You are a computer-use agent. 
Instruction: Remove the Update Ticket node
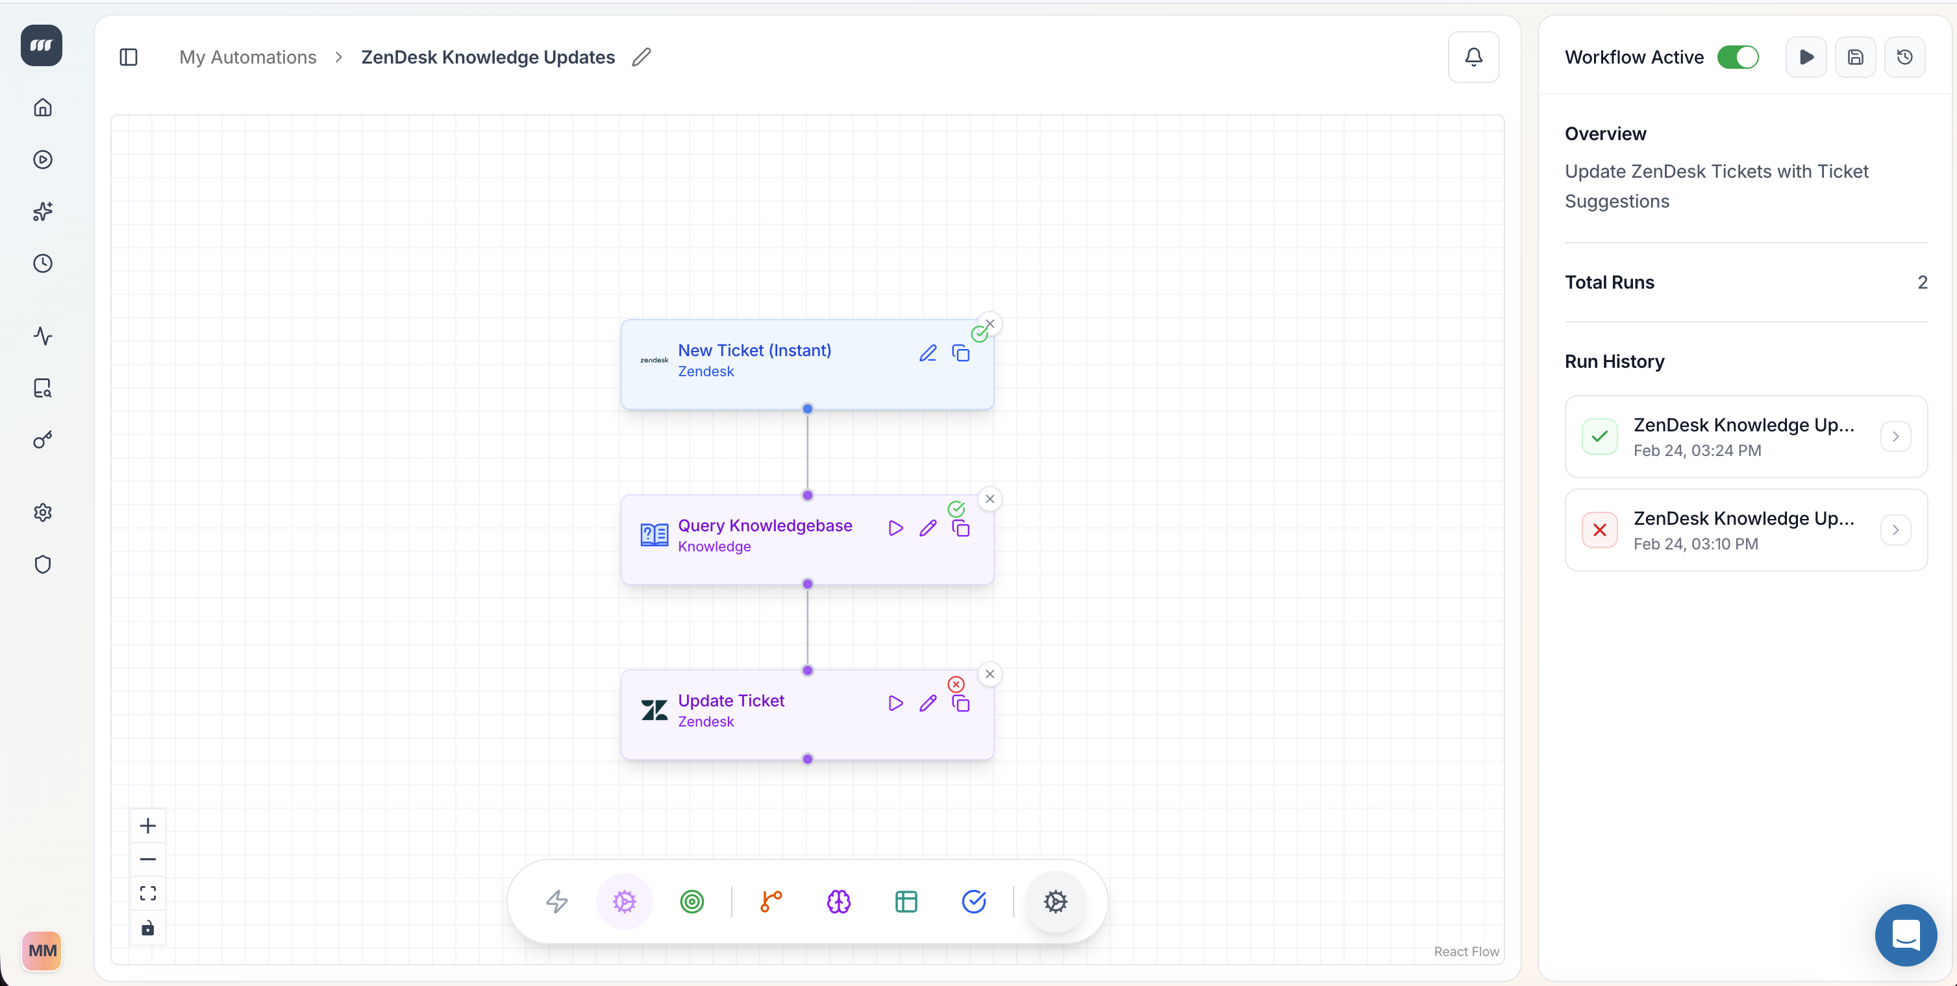pos(990,674)
